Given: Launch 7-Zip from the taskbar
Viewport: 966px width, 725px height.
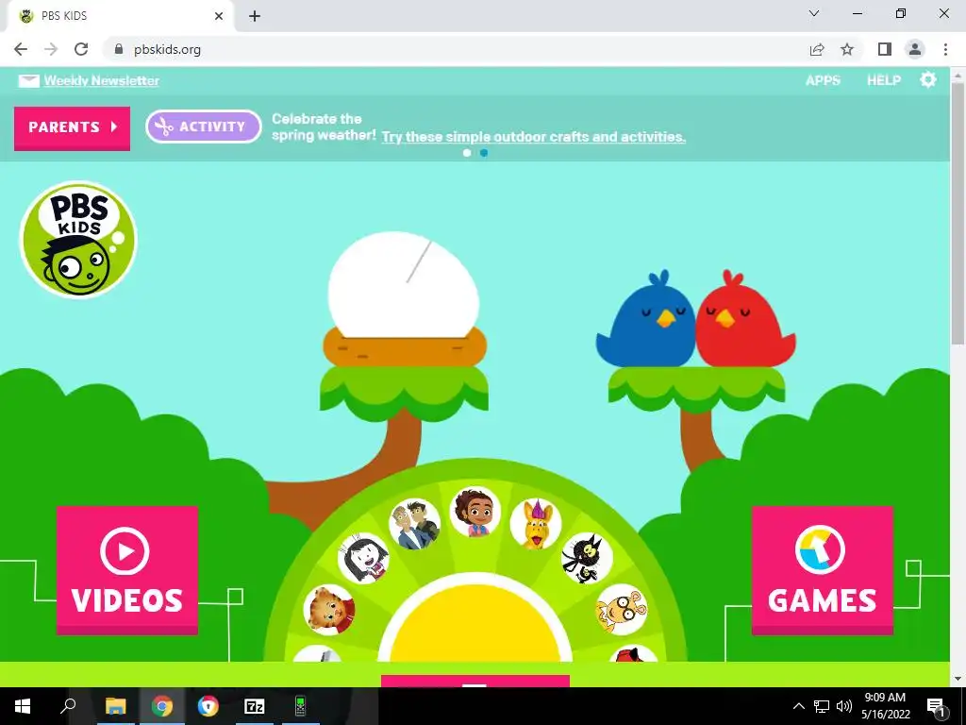Looking at the screenshot, I should tap(255, 706).
